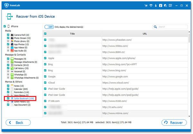Click the Title column header
Image resolution: width=193 pixels, height=134 pixels.
coord(72,34)
